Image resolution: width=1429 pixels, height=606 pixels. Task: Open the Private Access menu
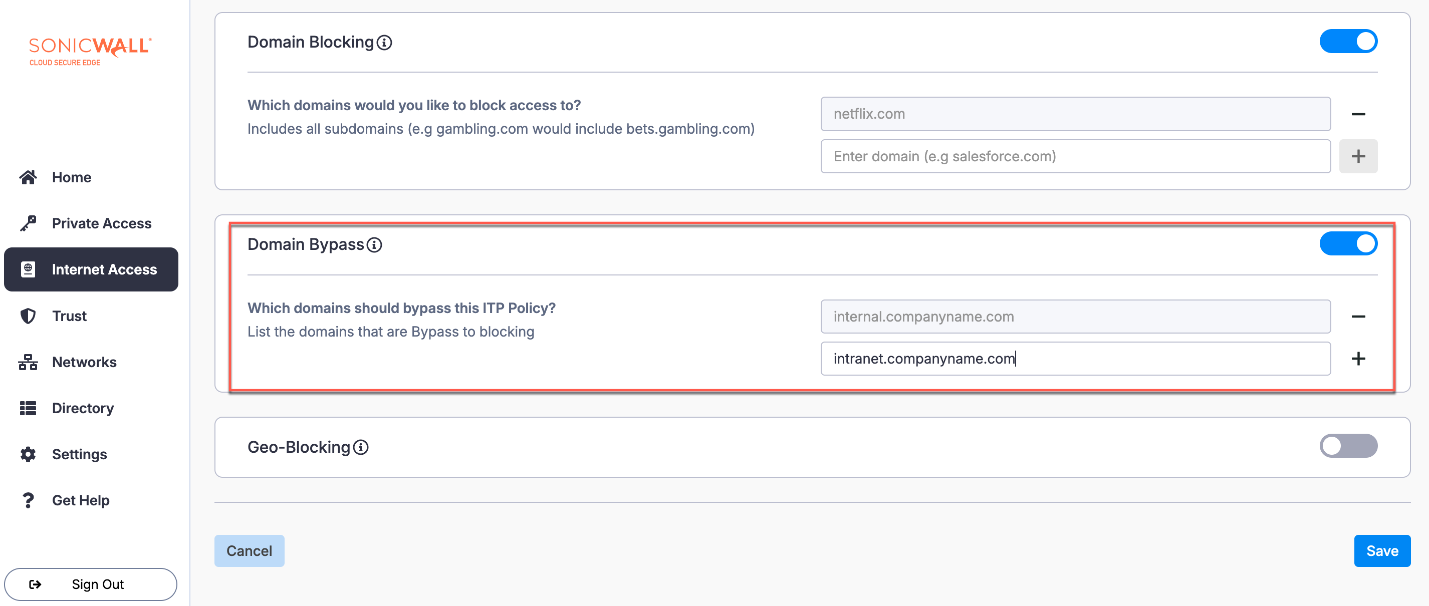tap(102, 223)
